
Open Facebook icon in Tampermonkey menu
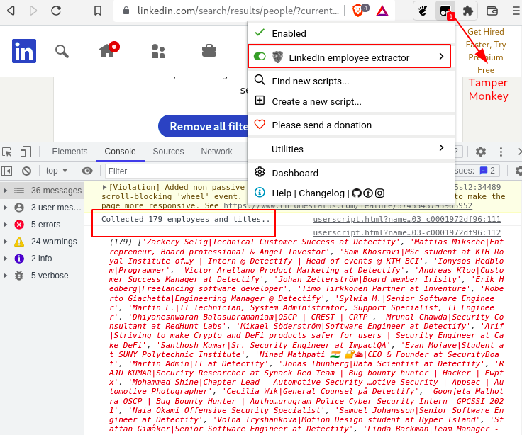368,193
